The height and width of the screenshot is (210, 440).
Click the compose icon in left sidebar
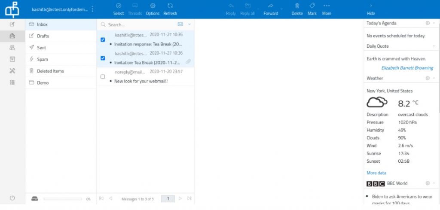point(12,24)
